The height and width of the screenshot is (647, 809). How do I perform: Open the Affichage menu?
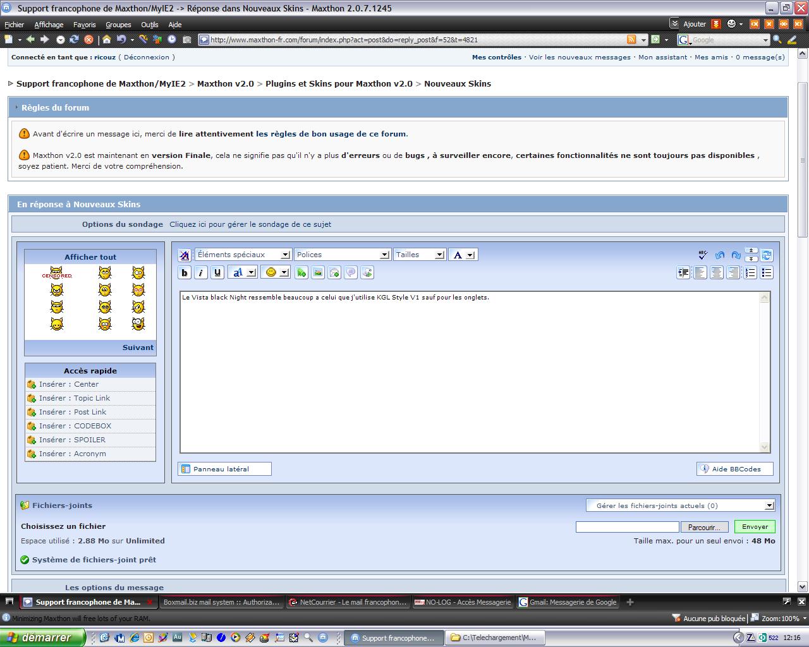pyautogui.click(x=49, y=25)
